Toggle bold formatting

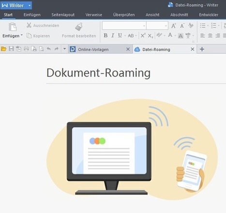(x=105, y=35)
